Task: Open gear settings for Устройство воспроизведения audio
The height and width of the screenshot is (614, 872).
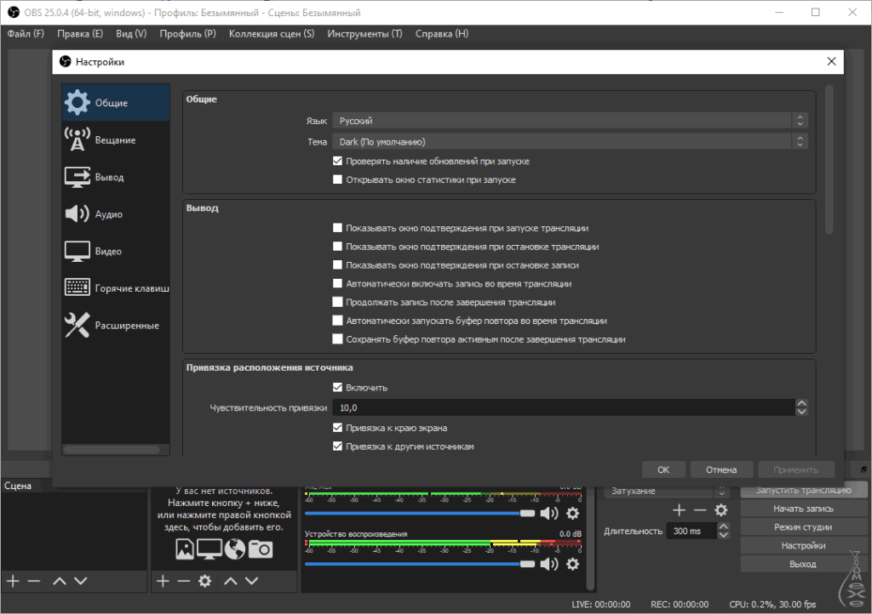Action: [572, 563]
